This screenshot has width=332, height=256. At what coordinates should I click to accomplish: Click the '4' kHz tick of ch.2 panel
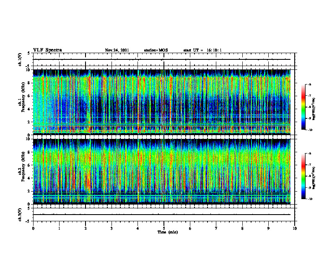pos(29,178)
